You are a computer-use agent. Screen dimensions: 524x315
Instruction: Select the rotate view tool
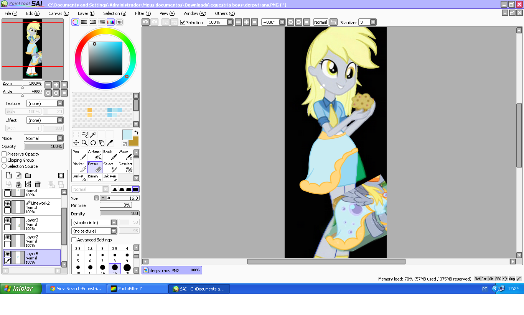pyautogui.click(x=93, y=143)
